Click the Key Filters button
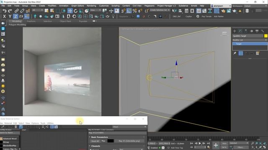The height and width of the screenshot is (150, 268). (241, 147)
